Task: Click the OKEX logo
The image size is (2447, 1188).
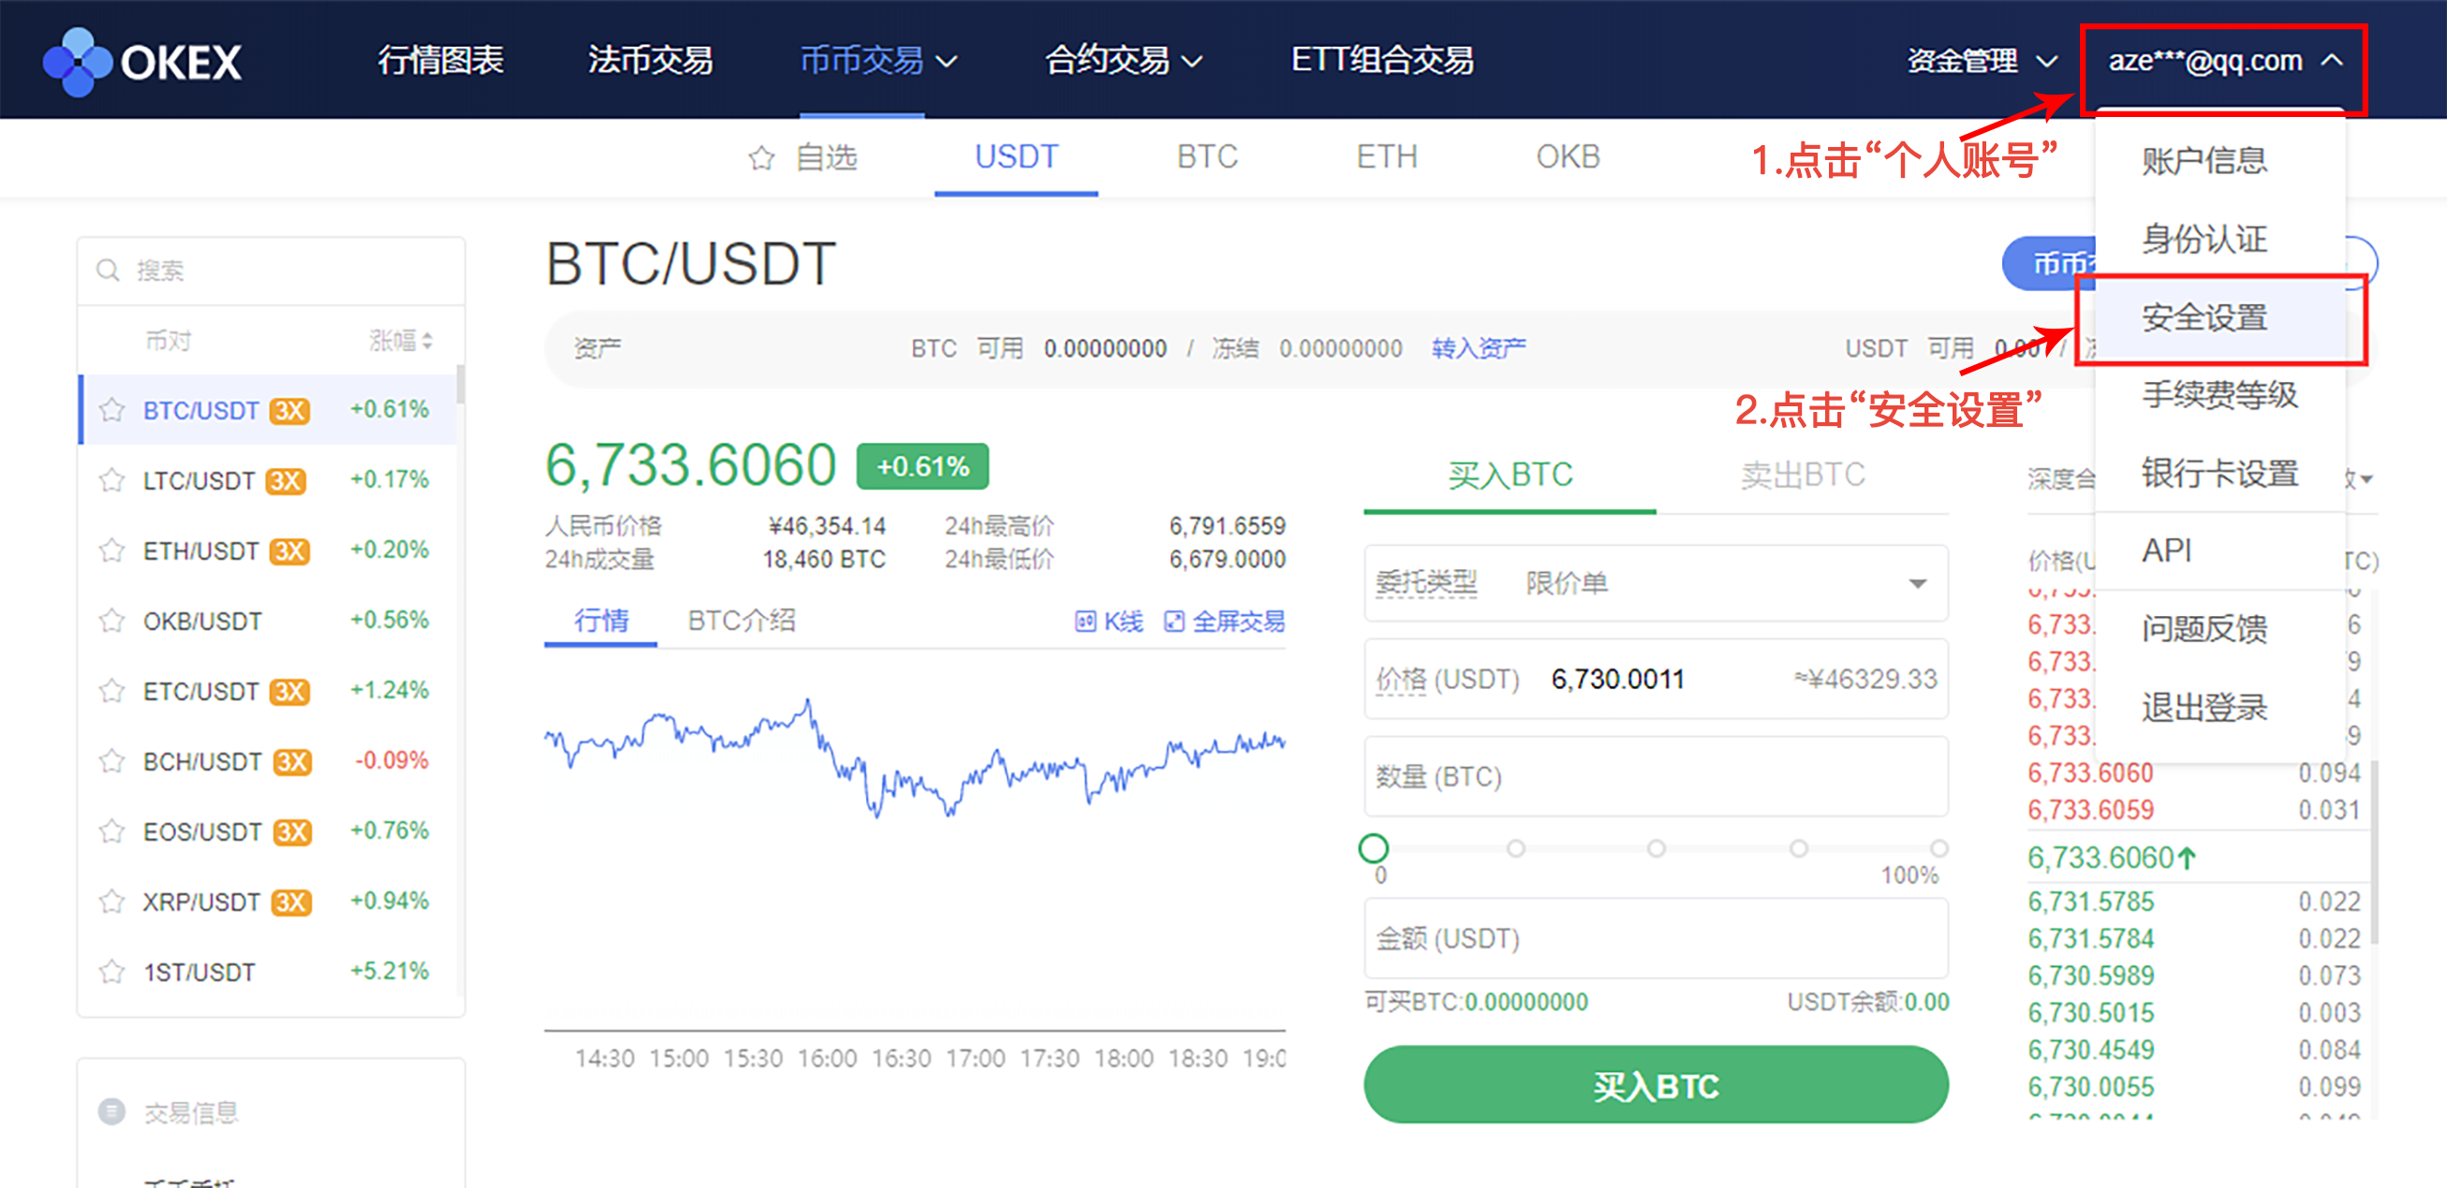Action: pyautogui.click(x=142, y=61)
